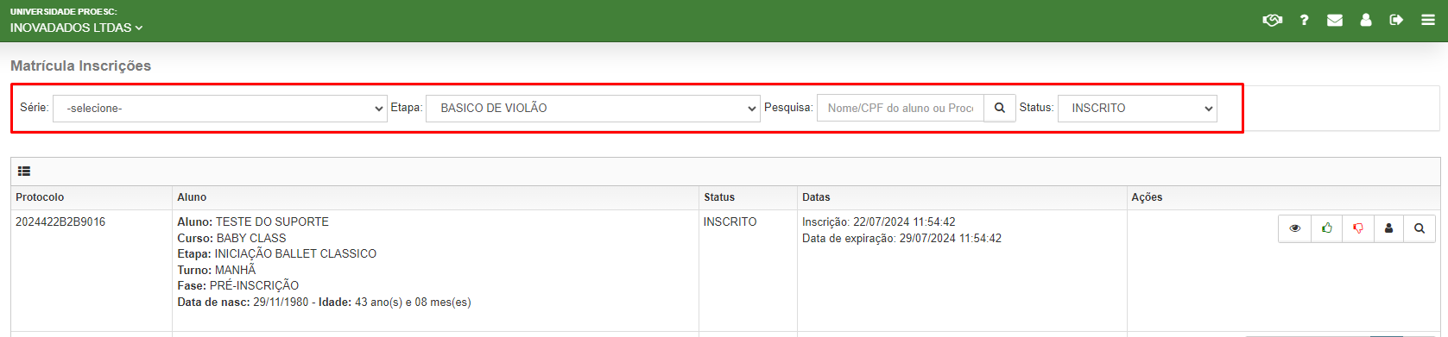Focus the Nome/CPF search input field

point(901,108)
